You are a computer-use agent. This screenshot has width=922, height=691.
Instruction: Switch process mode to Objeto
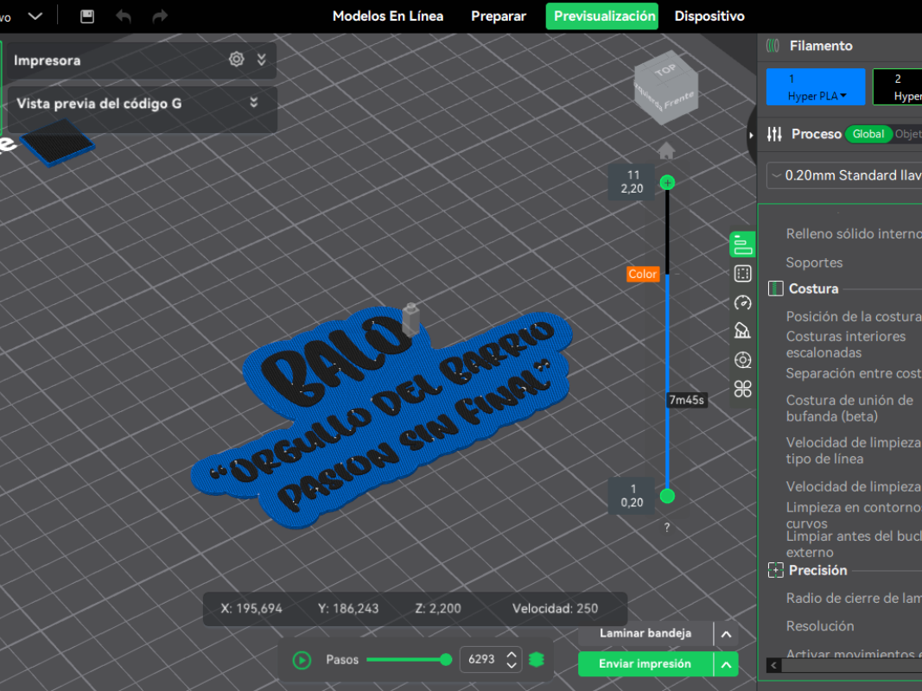[908, 134]
